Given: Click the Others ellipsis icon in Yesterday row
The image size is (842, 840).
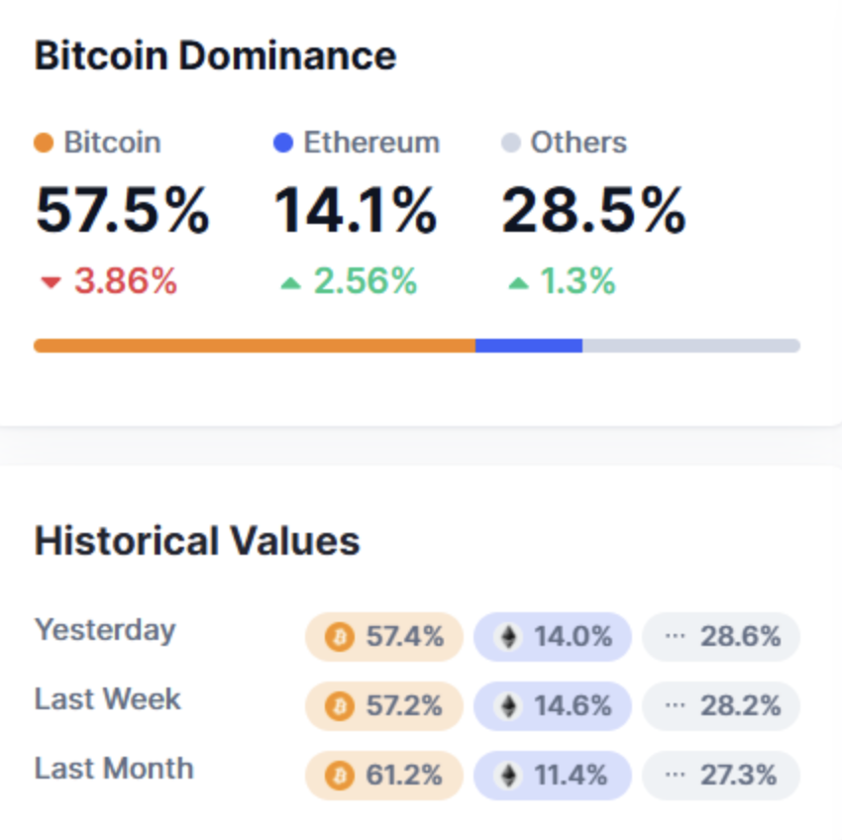Looking at the screenshot, I should click(x=675, y=637).
